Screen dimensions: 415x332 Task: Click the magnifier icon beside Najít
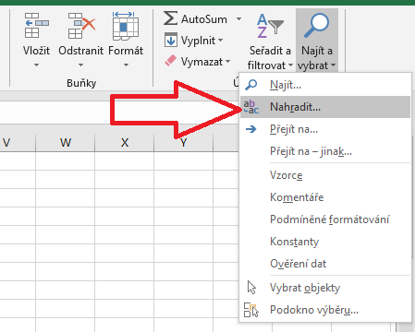pyautogui.click(x=251, y=85)
